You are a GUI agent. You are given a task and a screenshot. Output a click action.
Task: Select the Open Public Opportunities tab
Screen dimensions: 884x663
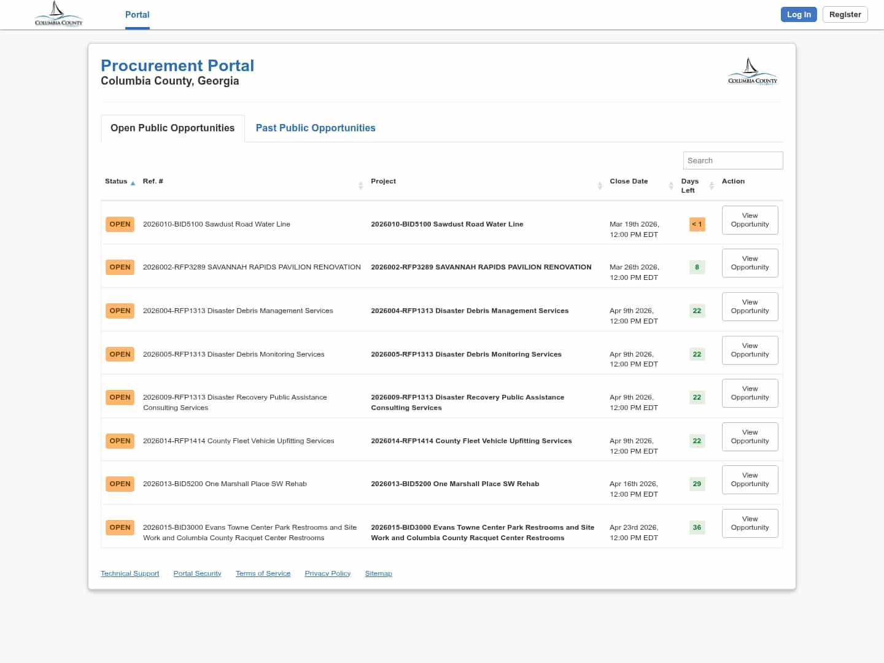173,128
